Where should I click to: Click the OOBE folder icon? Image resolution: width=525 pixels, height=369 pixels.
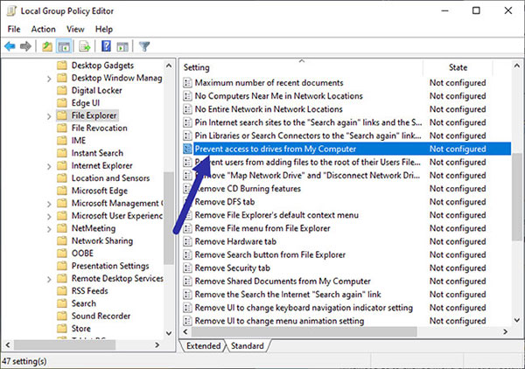(62, 254)
